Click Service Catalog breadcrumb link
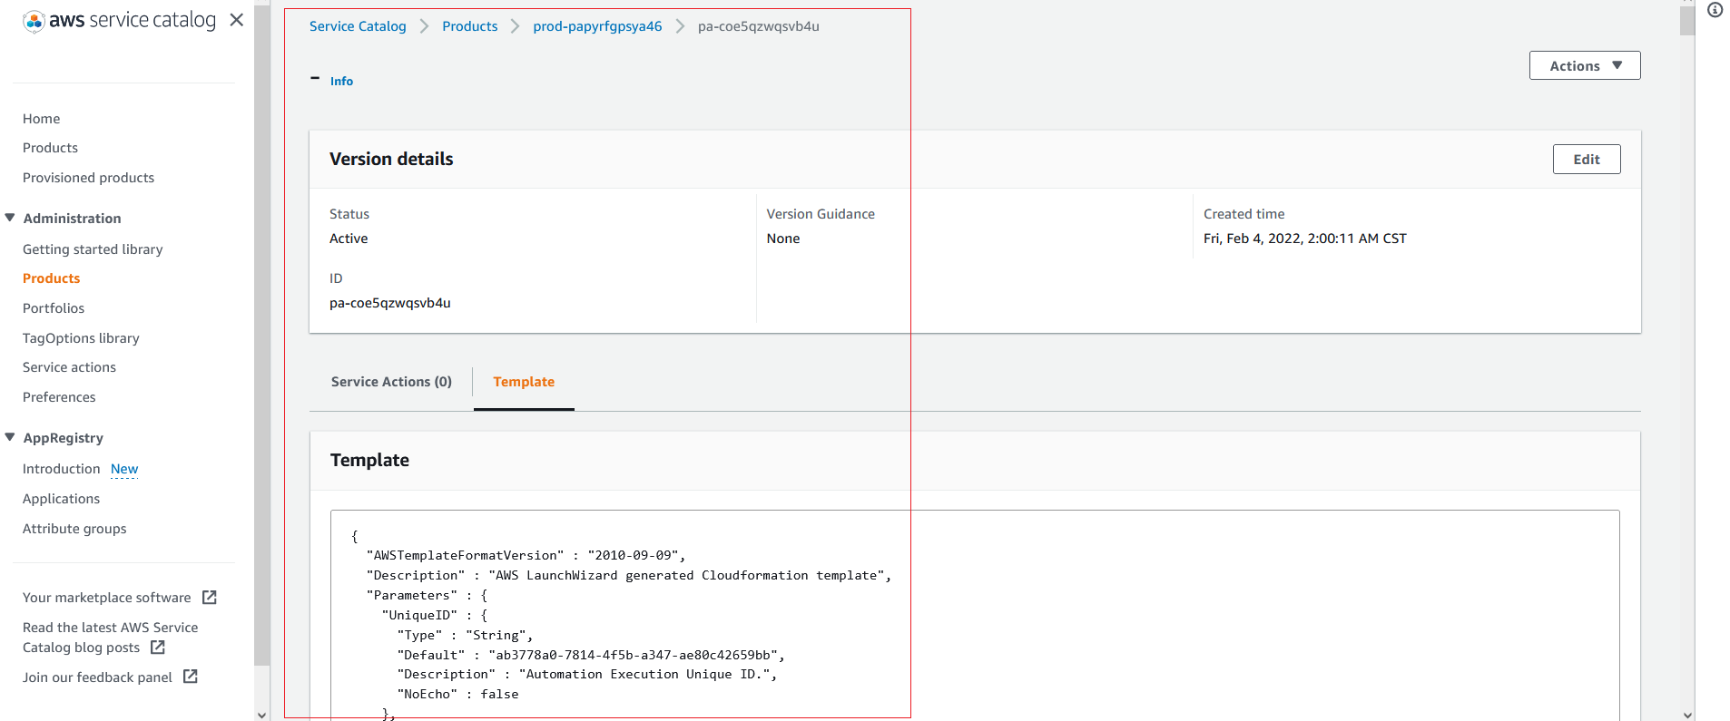 [358, 26]
